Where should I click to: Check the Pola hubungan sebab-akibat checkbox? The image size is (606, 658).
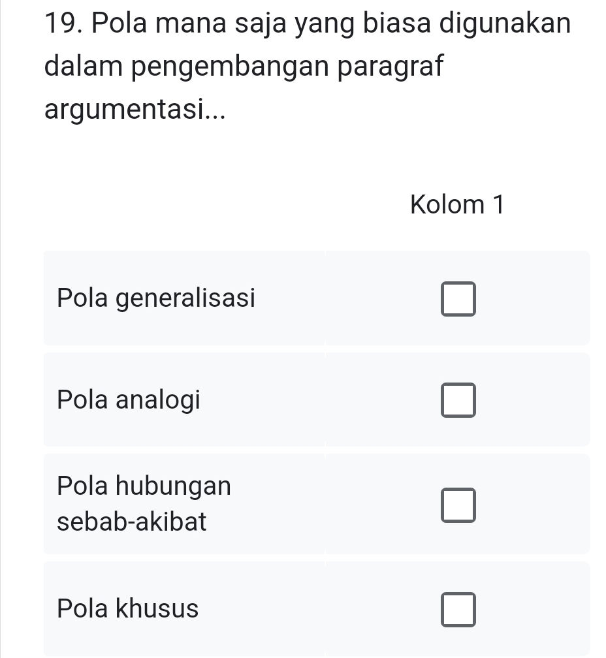click(x=458, y=504)
